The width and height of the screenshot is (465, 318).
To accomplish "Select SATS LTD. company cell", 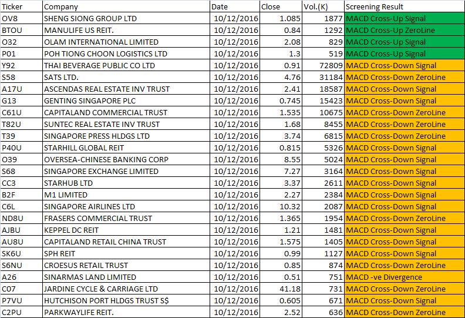I will click(x=126, y=77).
